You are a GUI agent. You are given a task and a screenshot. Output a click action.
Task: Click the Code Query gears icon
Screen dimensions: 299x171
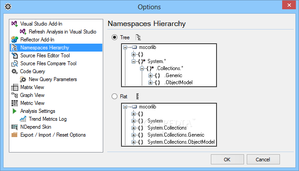(x=15, y=71)
